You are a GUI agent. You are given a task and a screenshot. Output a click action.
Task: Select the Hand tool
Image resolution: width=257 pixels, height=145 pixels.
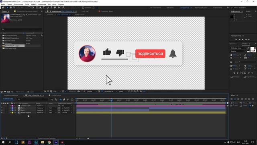pyautogui.click(x=11, y=8)
